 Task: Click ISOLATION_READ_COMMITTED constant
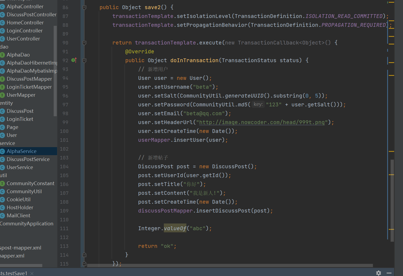[344, 16]
